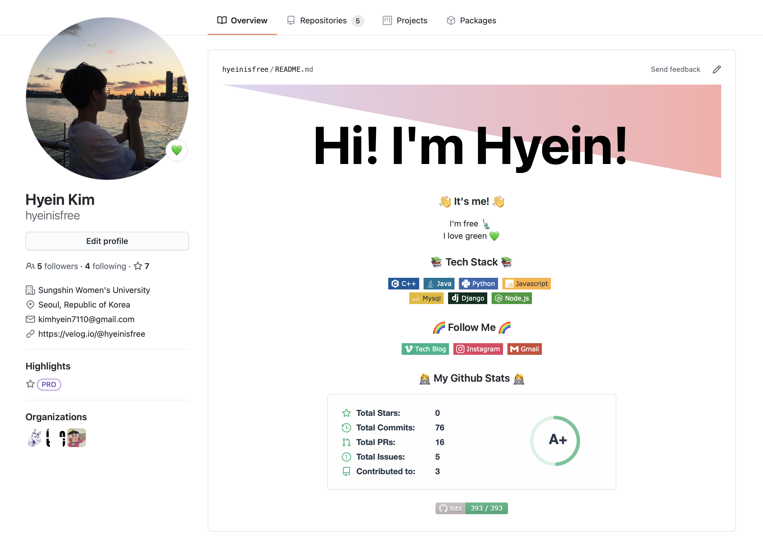Select the Django tech stack badge
The height and width of the screenshot is (541, 763).
(468, 298)
